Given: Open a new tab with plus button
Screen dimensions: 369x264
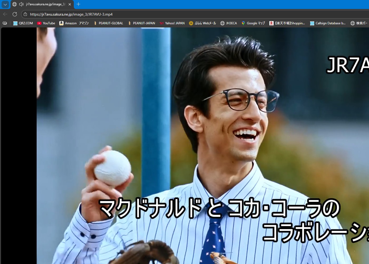Looking at the screenshot, I should [78, 4].
